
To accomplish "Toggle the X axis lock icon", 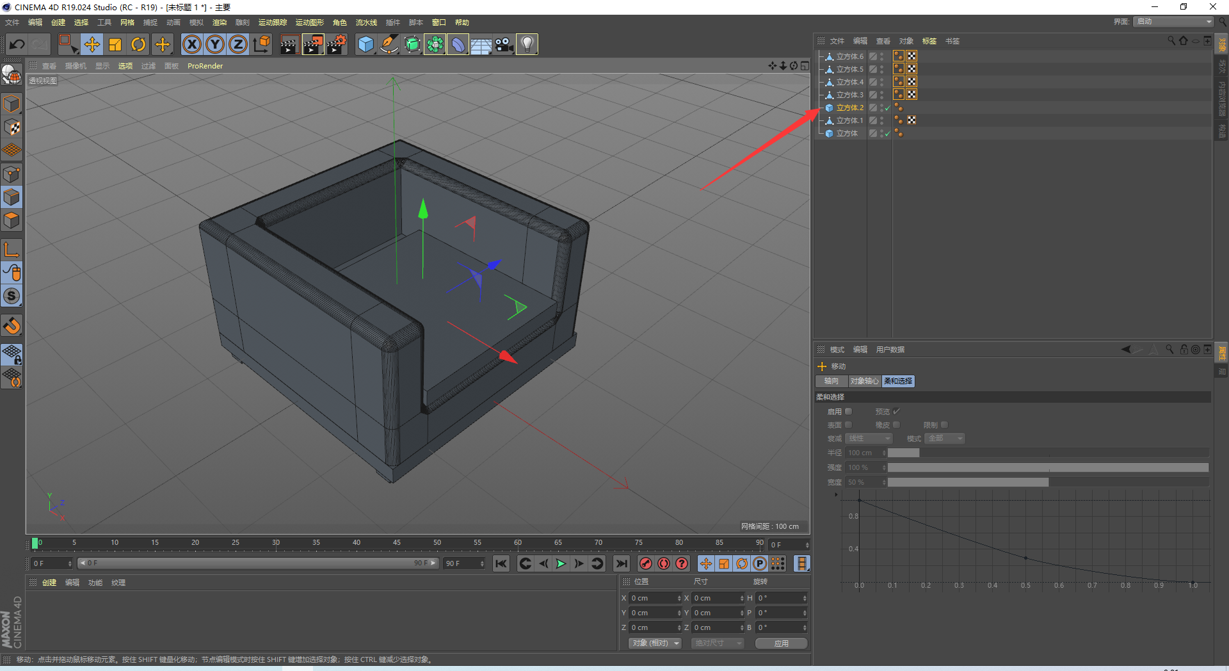I will tap(192, 44).
